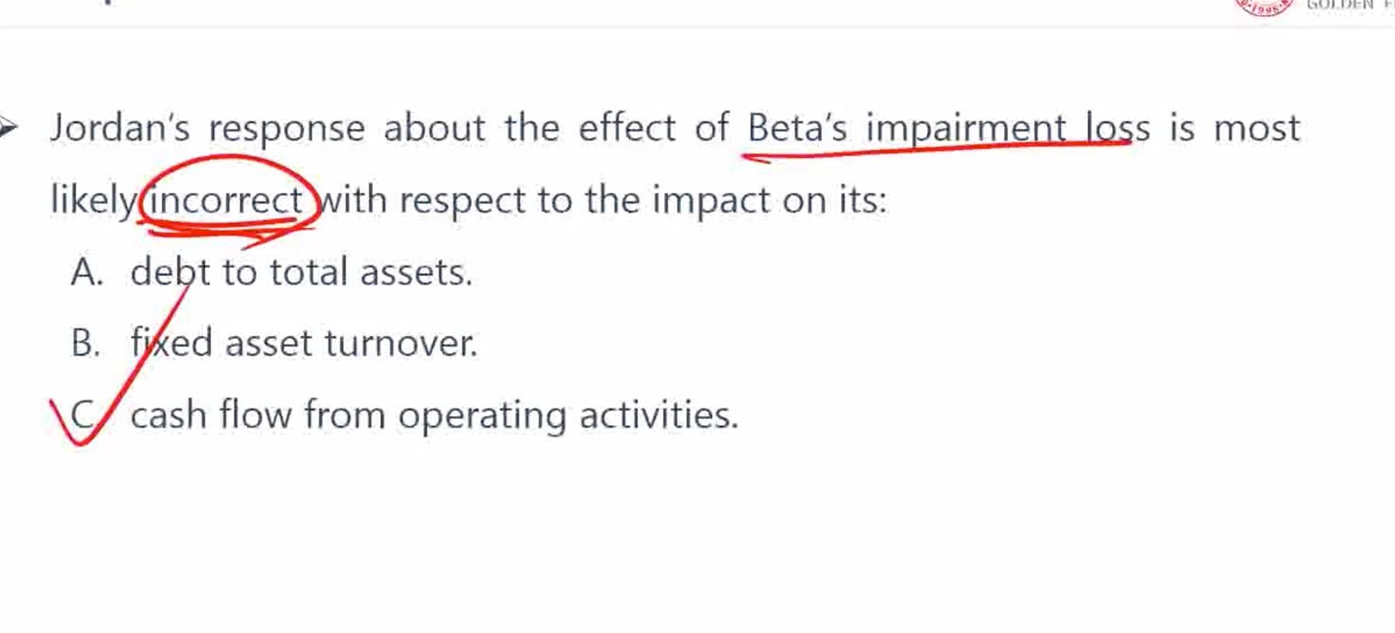Select answer letter A
Image resolution: width=1395 pixels, height=633 pixels.
(86, 272)
